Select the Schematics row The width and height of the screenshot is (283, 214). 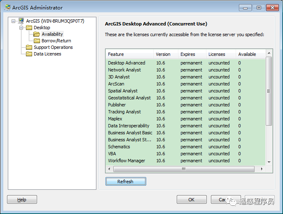click(185, 147)
